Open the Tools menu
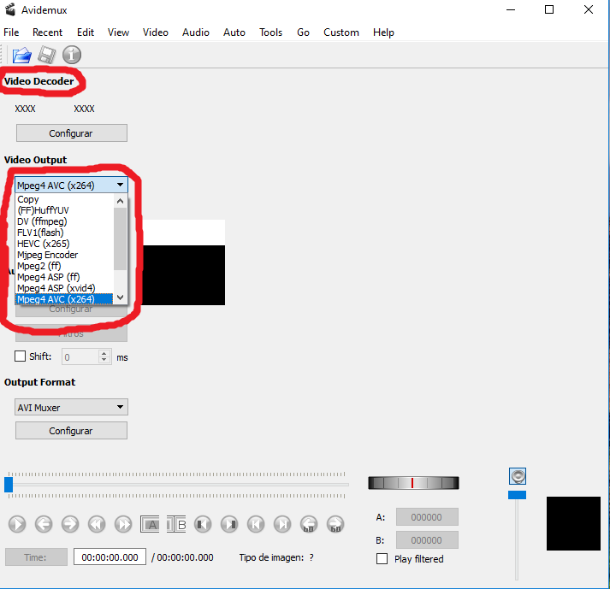Viewport: 610px width, 589px height. pos(270,32)
